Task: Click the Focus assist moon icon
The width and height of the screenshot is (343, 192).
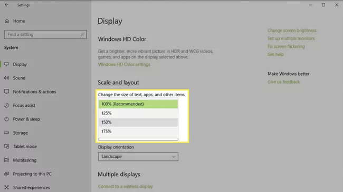Action: (x=6, y=105)
